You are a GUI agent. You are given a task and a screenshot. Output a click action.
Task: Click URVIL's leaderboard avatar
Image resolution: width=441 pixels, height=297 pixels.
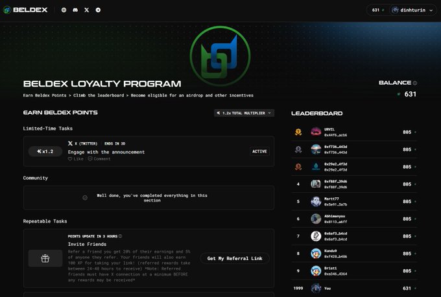pyautogui.click(x=316, y=132)
